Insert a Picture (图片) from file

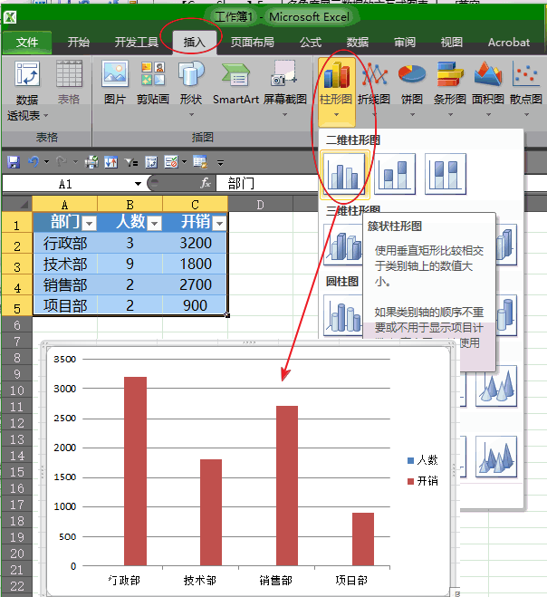pos(115,84)
